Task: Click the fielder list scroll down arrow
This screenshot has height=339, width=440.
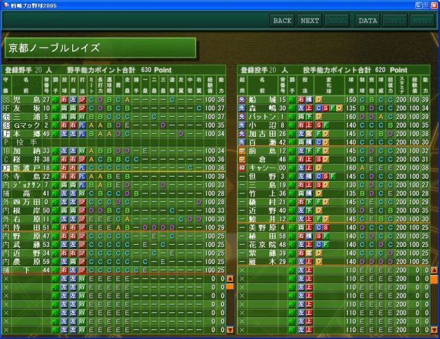Action: tap(230, 330)
